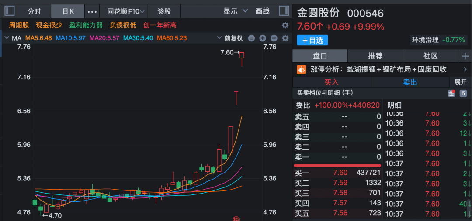Switch to the 分时 chart tab
This screenshot has height=221, width=472.
pos(34,11)
